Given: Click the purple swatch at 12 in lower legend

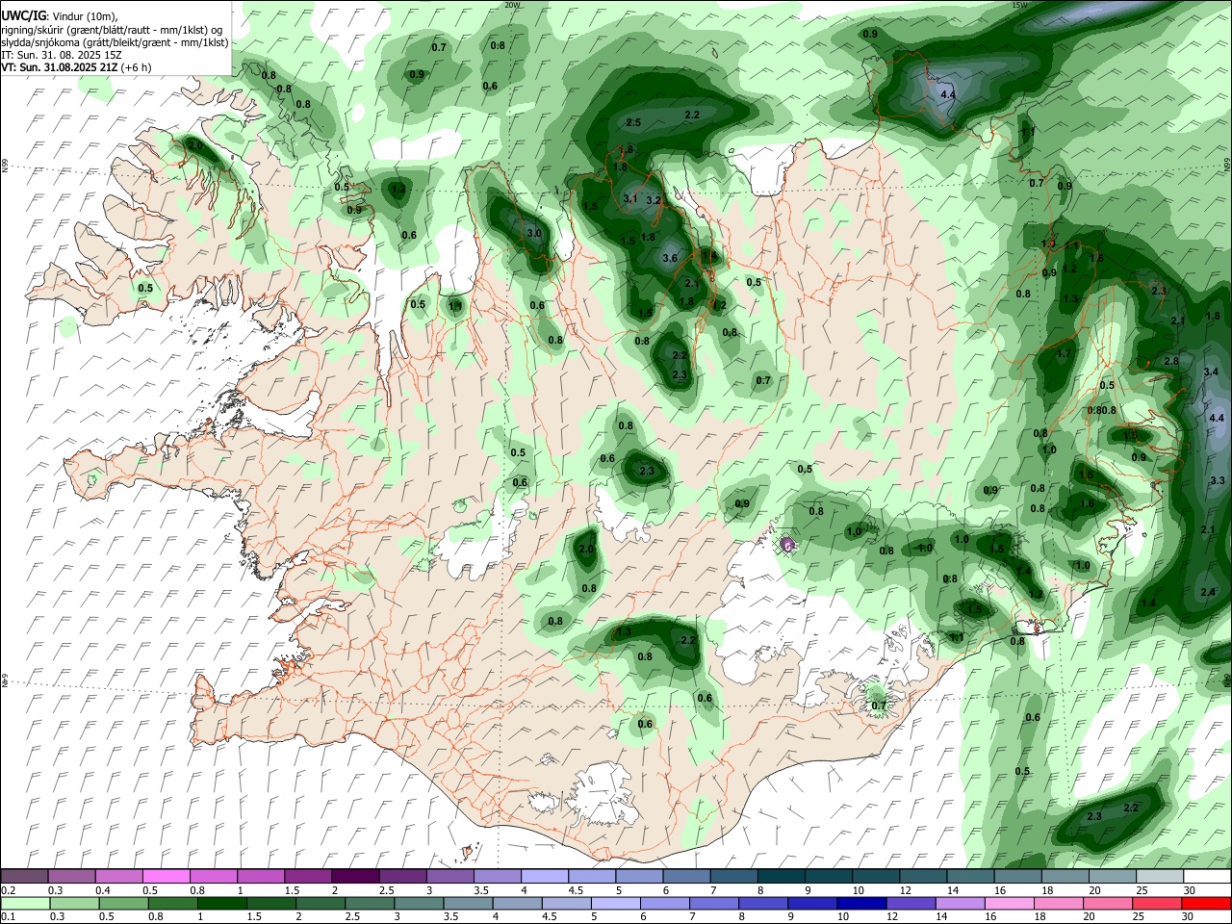Looking at the screenshot, I should pos(911,904).
